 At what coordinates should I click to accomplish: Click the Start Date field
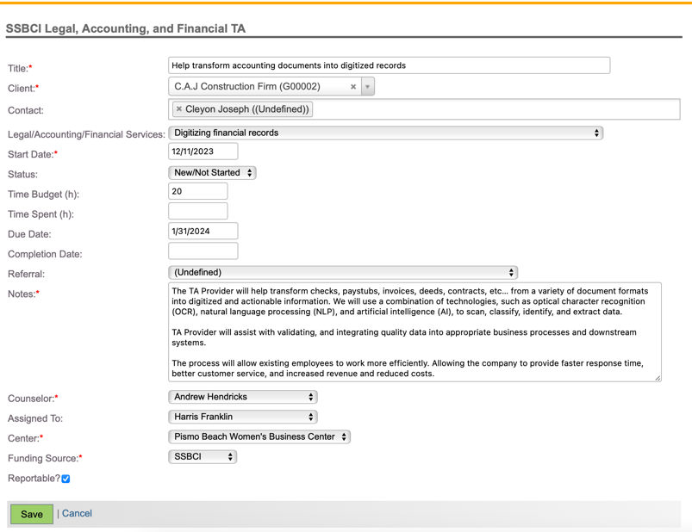coord(203,152)
